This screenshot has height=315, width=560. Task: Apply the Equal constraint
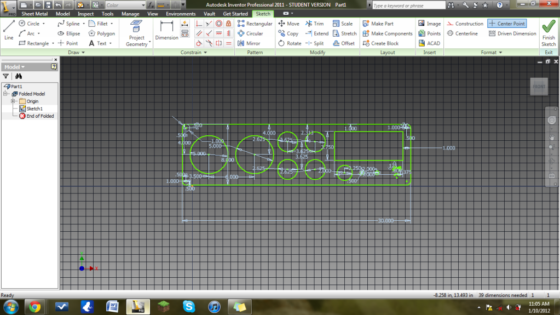tap(229, 43)
